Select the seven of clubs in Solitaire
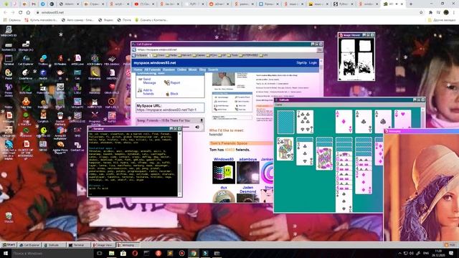This screenshot has height=258, width=459. coord(305,122)
